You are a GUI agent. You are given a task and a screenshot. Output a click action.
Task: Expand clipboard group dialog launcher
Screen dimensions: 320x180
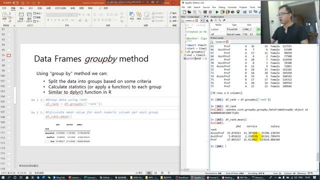pos(14,25)
